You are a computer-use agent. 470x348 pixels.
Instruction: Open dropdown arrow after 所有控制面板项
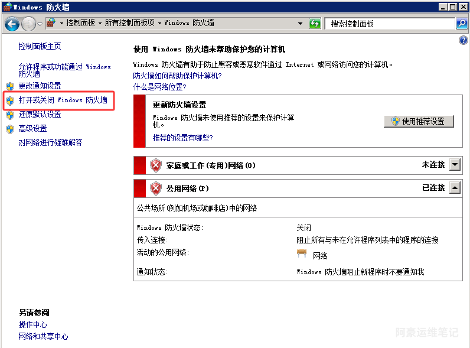(x=159, y=23)
